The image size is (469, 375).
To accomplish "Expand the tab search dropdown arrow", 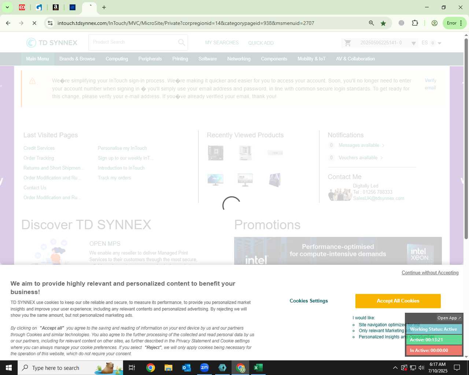I will tap(7, 7).
